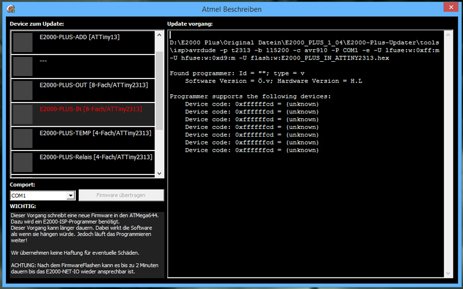Image resolution: width=463 pixels, height=289 pixels.
Task: Click the thumbnail icon of the red E2000-PLUS-IN entry
Action: 23,114
